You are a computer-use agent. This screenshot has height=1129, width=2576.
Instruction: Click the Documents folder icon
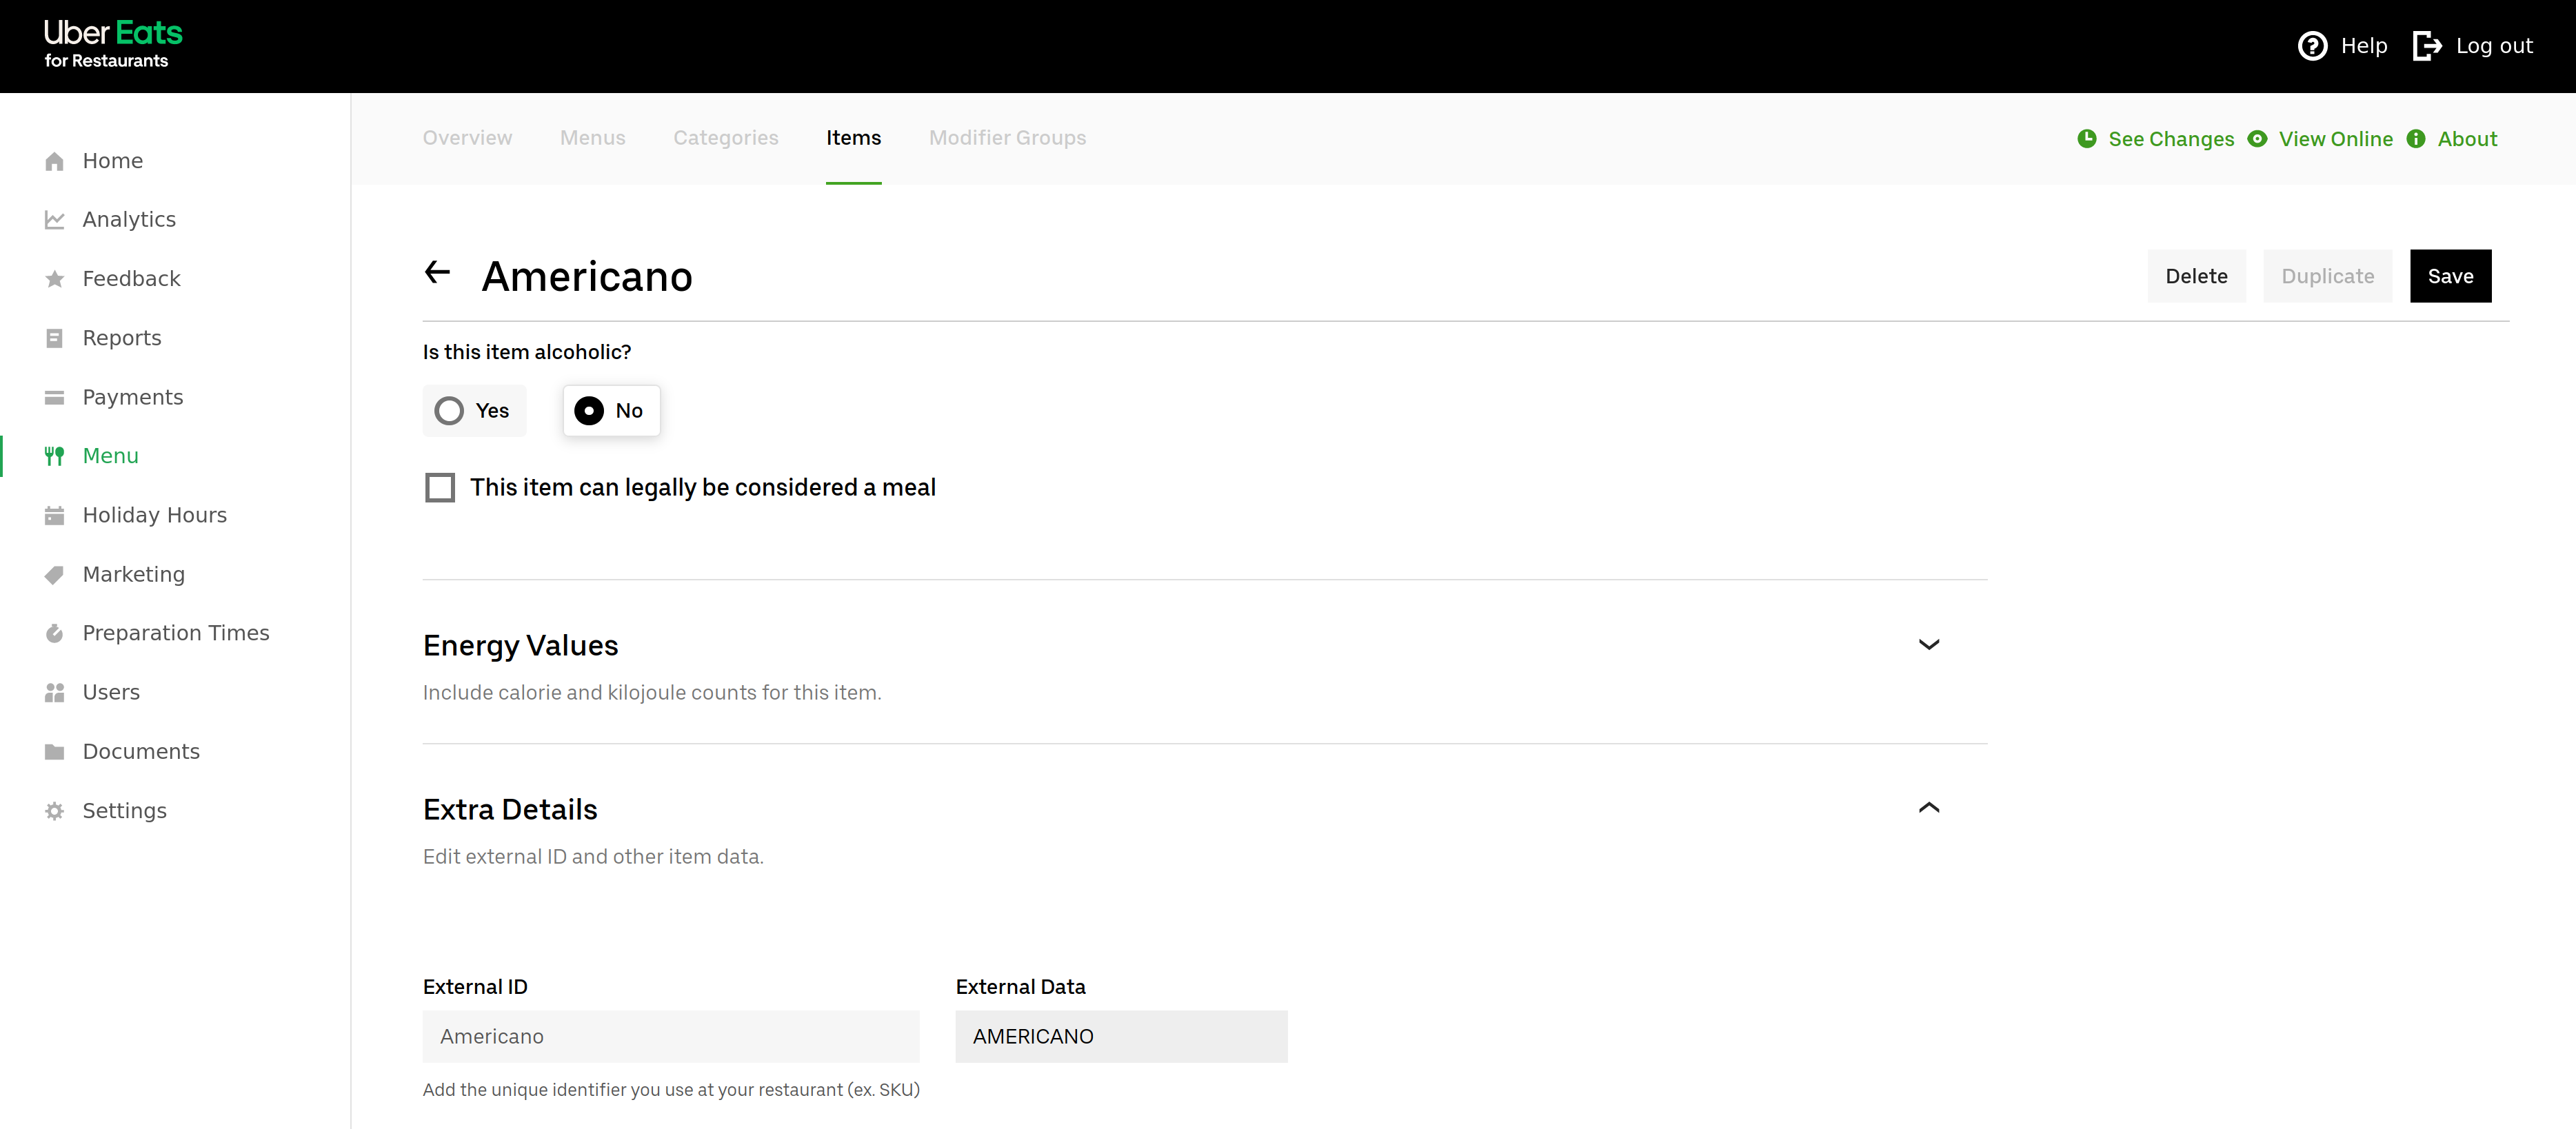pos(55,752)
